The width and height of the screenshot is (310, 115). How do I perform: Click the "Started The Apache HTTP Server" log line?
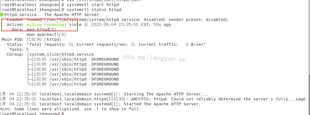click(x=161, y=104)
